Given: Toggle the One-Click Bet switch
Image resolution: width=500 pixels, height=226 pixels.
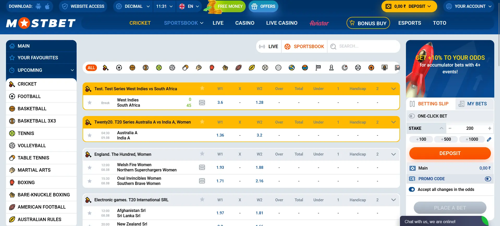Looking at the screenshot, I should [x=412, y=116].
